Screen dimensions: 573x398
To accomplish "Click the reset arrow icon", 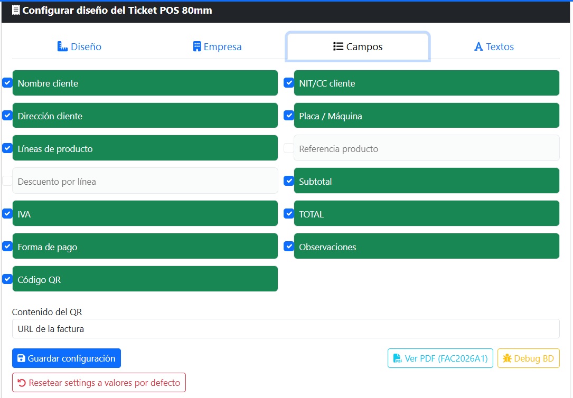I will coord(22,383).
